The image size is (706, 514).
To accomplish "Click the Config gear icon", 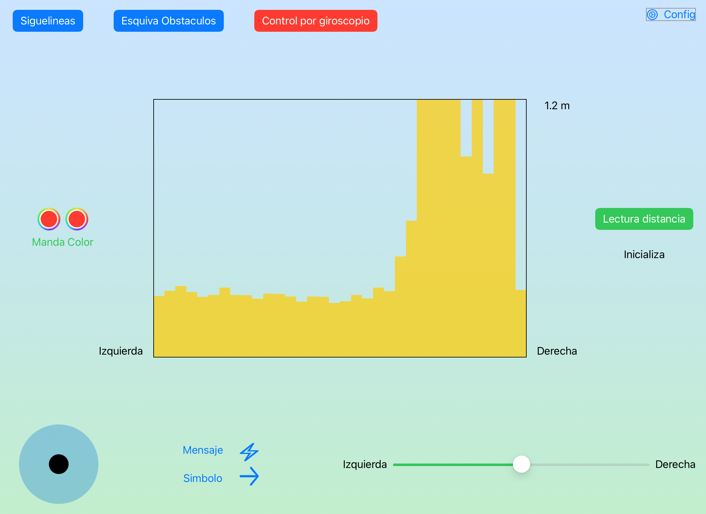I will click(653, 15).
